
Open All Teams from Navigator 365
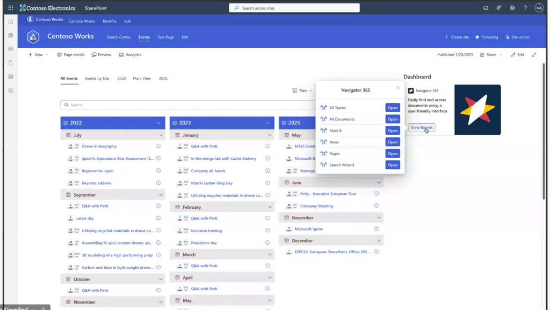point(393,108)
